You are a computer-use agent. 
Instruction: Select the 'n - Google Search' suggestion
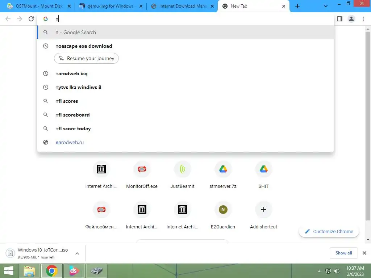185,32
